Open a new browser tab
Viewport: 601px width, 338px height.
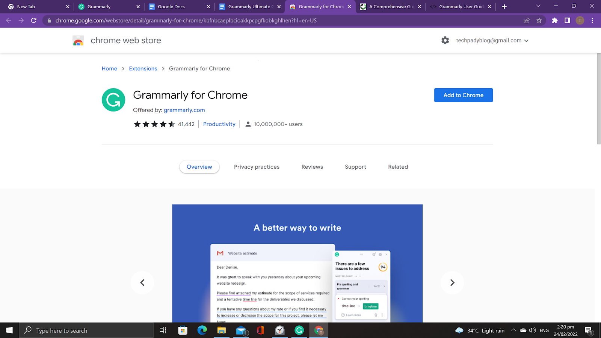click(504, 7)
